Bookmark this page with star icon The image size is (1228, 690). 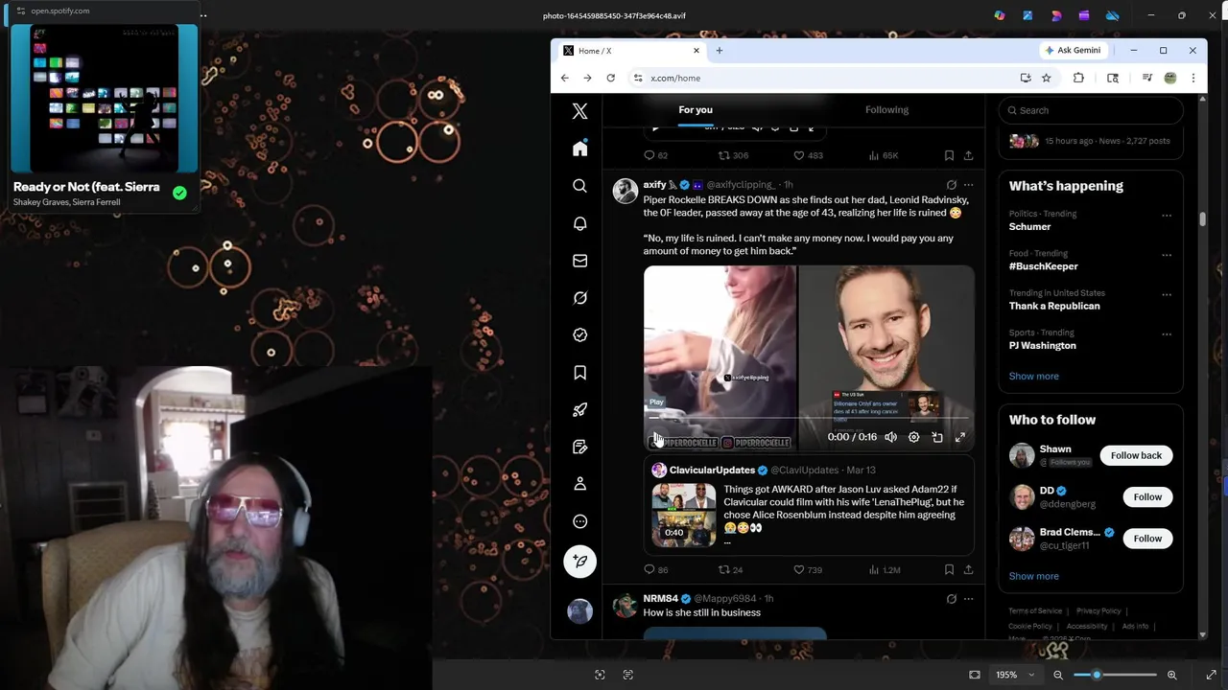coord(1046,78)
